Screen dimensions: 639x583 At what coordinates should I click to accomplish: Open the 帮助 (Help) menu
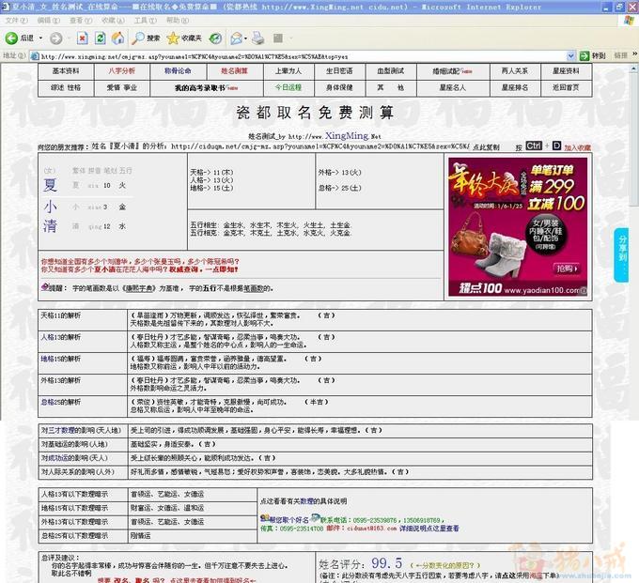178,21
